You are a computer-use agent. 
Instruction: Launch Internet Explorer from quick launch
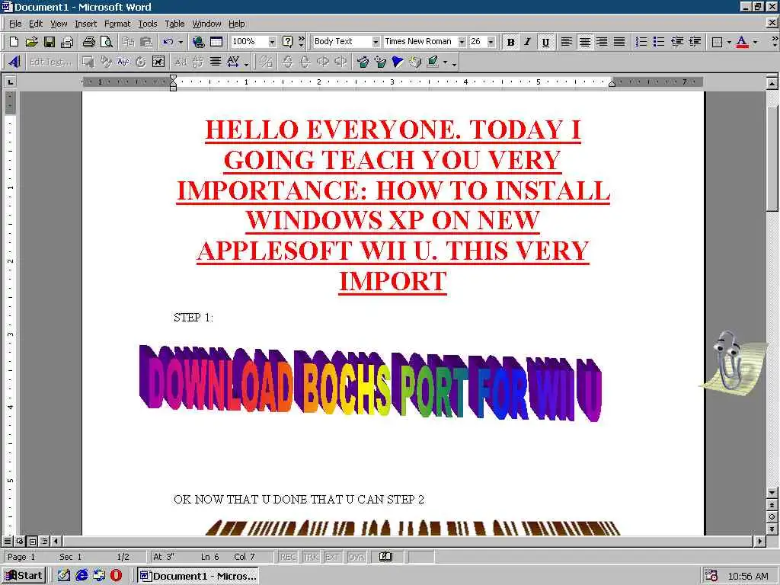tap(82, 576)
